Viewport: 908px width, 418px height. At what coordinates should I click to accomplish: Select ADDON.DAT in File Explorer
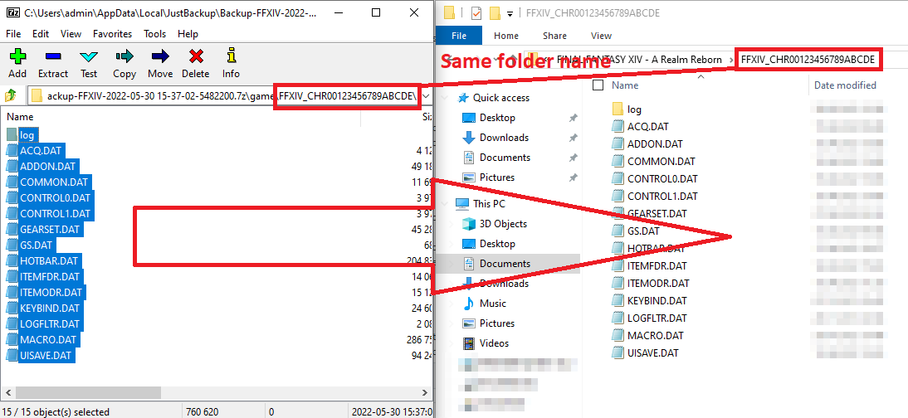point(648,143)
